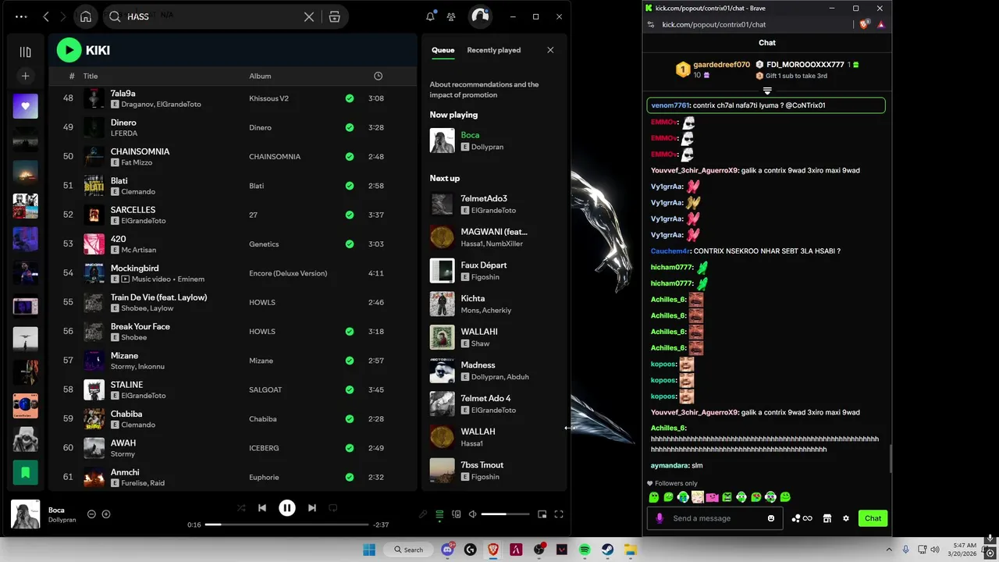Toggle the saved checkmark for STALINE
Image resolution: width=999 pixels, height=562 pixels.
[x=350, y=389]
